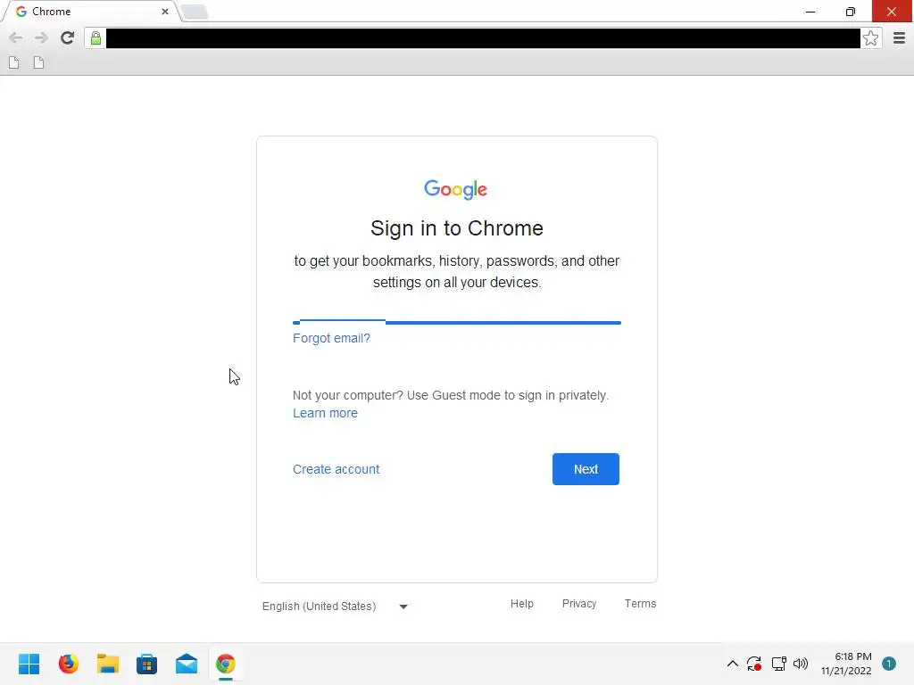Open the volume speaker icon
This screenshot has height=685, width=914.
801,664
